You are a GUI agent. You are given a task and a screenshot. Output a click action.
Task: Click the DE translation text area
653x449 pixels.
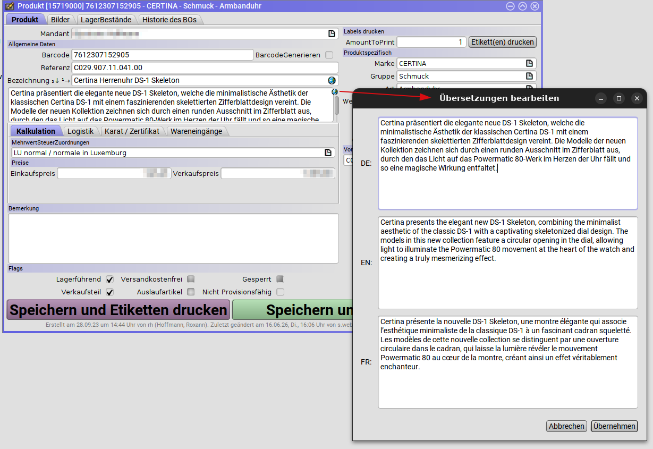(508, 163)
